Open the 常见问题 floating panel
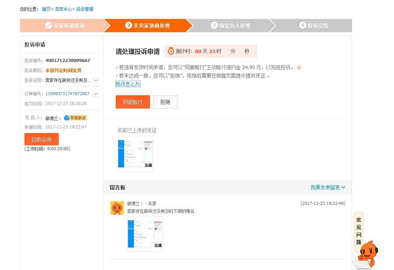 [x=358, y=231]
